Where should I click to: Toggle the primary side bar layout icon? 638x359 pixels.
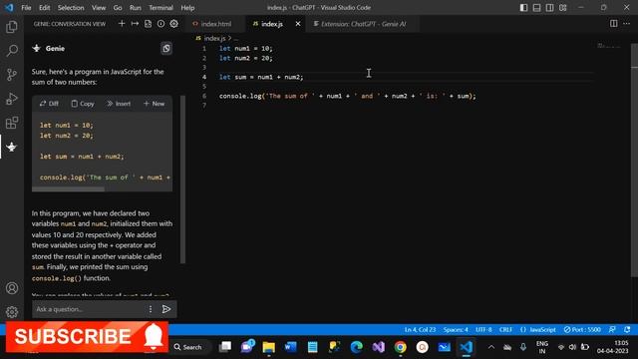(x=523, y=8)
